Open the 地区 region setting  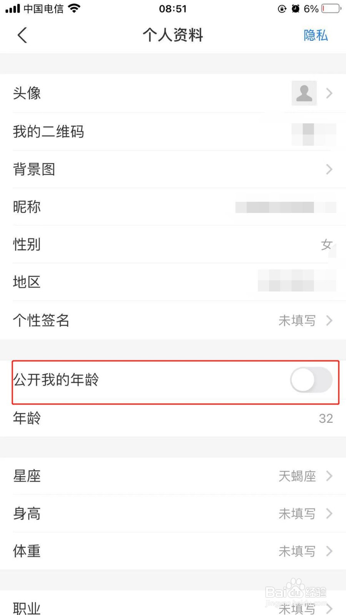173,282
